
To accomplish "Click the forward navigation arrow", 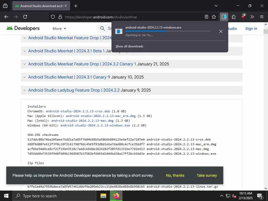I will coord(16,17).
